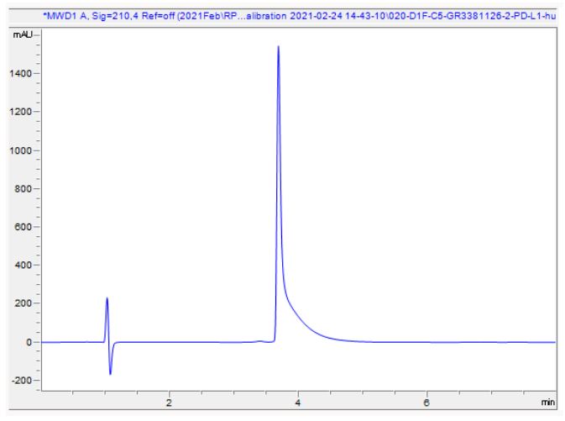Click the negative dip below the baseline

coord(110,374)
